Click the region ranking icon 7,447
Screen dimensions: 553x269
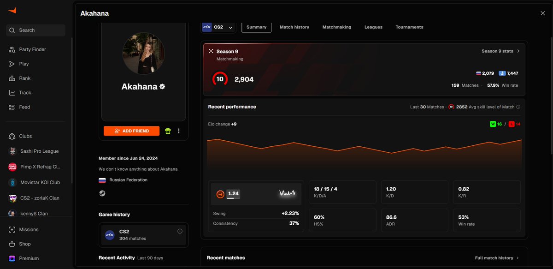[509, 73]
